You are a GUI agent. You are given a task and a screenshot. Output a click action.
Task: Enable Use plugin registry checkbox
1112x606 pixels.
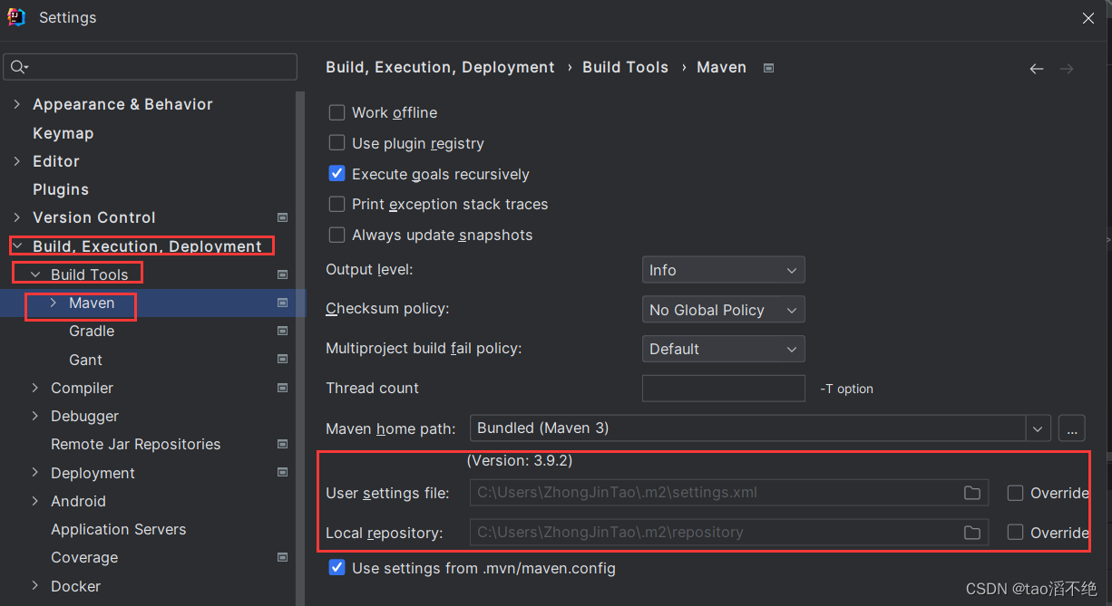tap(337, 143)
